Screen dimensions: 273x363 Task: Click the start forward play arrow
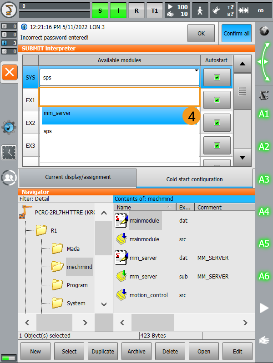click(x=264, y=308)
